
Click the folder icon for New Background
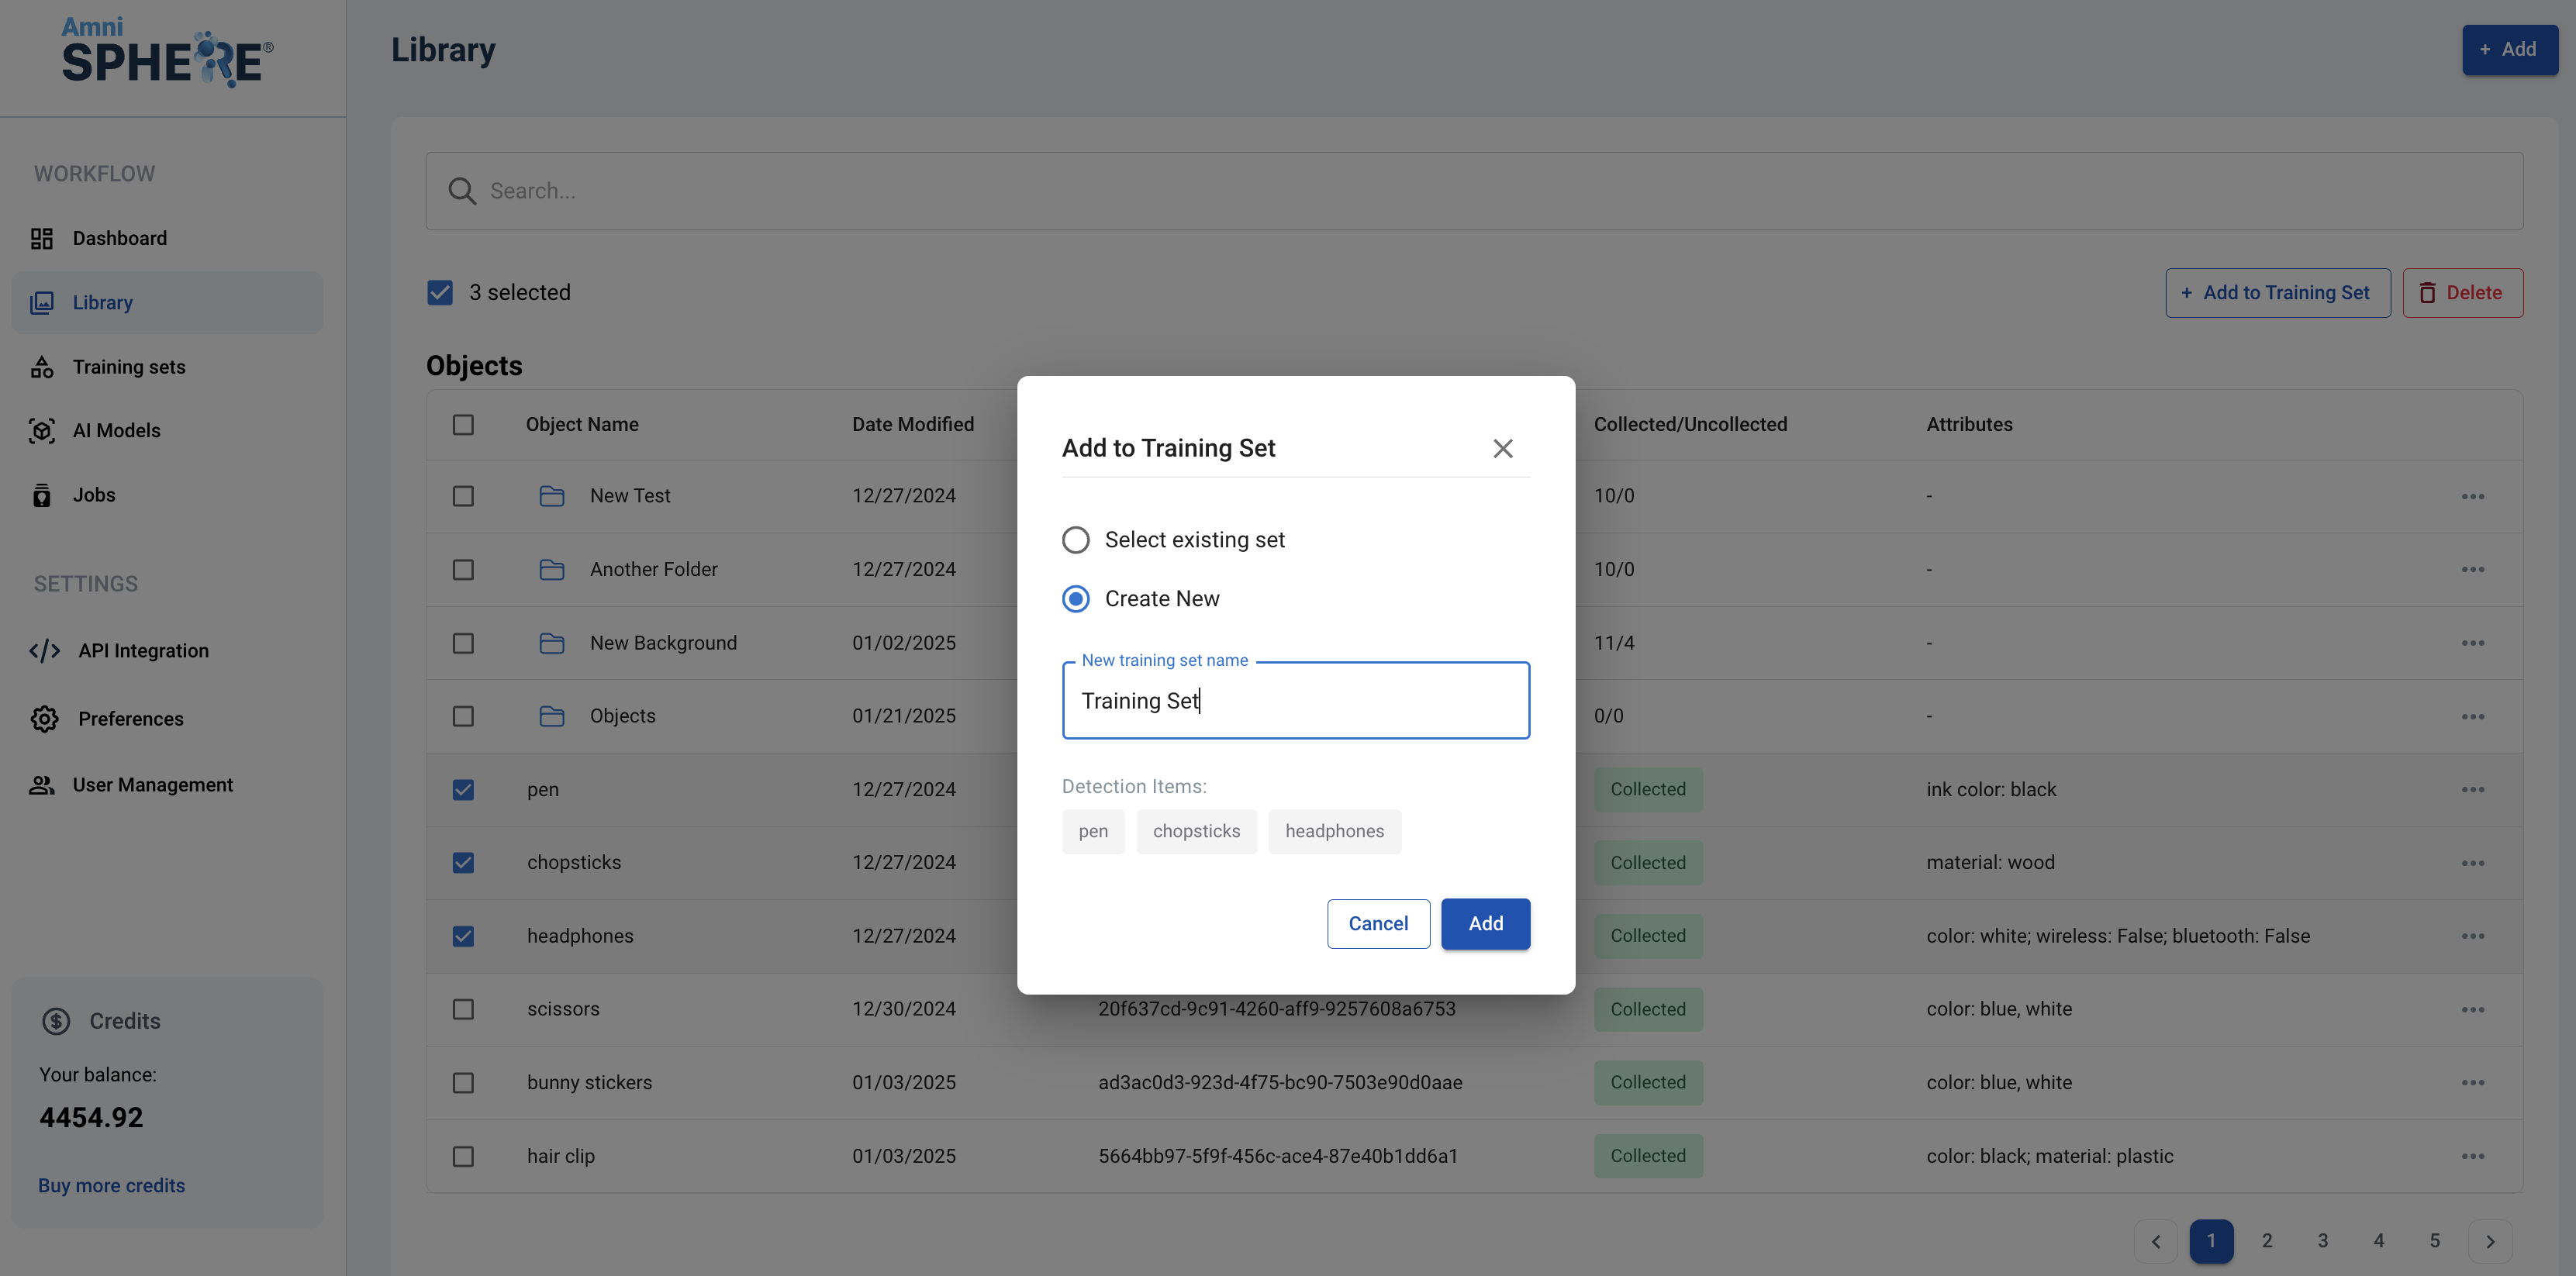[552, 643]
